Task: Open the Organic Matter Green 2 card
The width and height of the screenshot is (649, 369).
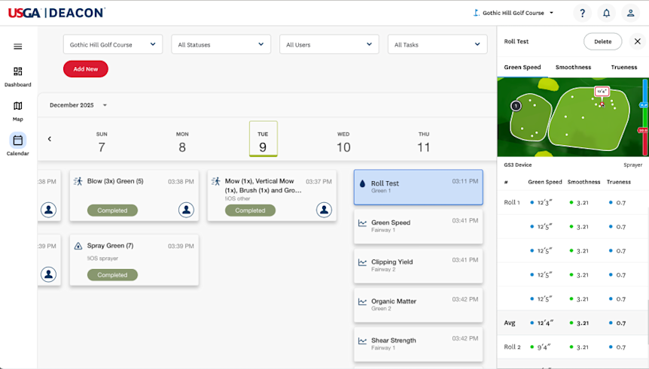Action: tap(418, 305)
